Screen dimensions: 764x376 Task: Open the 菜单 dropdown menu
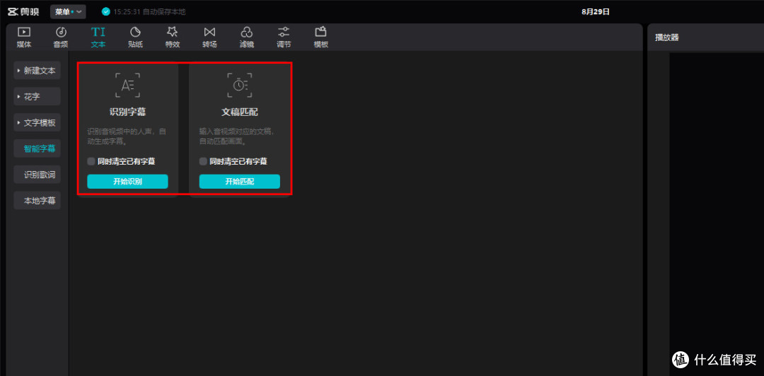[68, 12]
